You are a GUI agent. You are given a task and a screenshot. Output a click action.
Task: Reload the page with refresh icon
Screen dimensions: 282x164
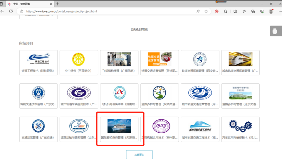tap(11, 11)
